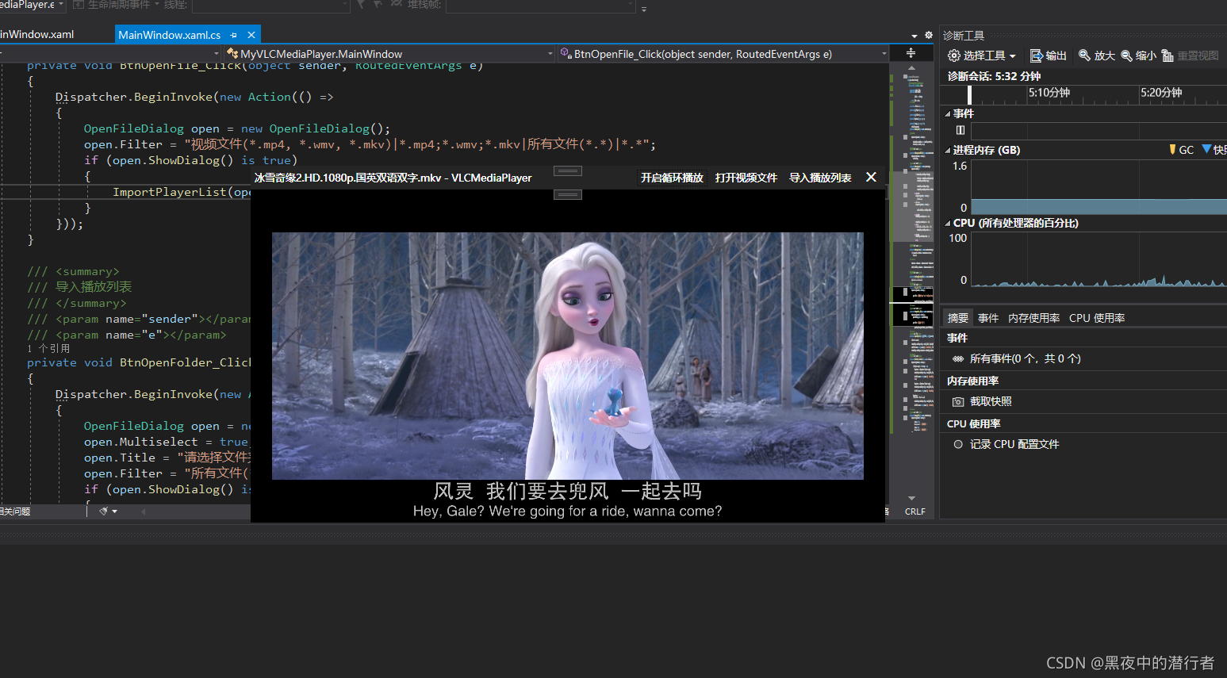Pin the MainWindow.xaml.cs tab
Image resolution: width=1227 pixels, height=678 pixels.
coord(234,35)
